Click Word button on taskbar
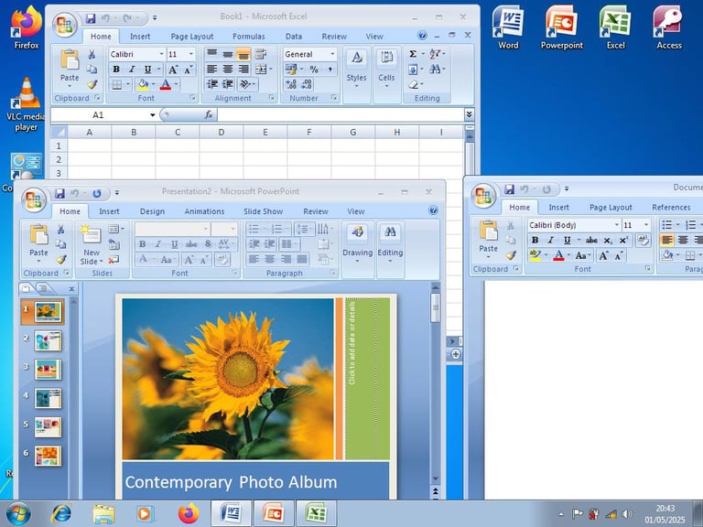This screenshot has width=703, height=527. tap(231, 513)
